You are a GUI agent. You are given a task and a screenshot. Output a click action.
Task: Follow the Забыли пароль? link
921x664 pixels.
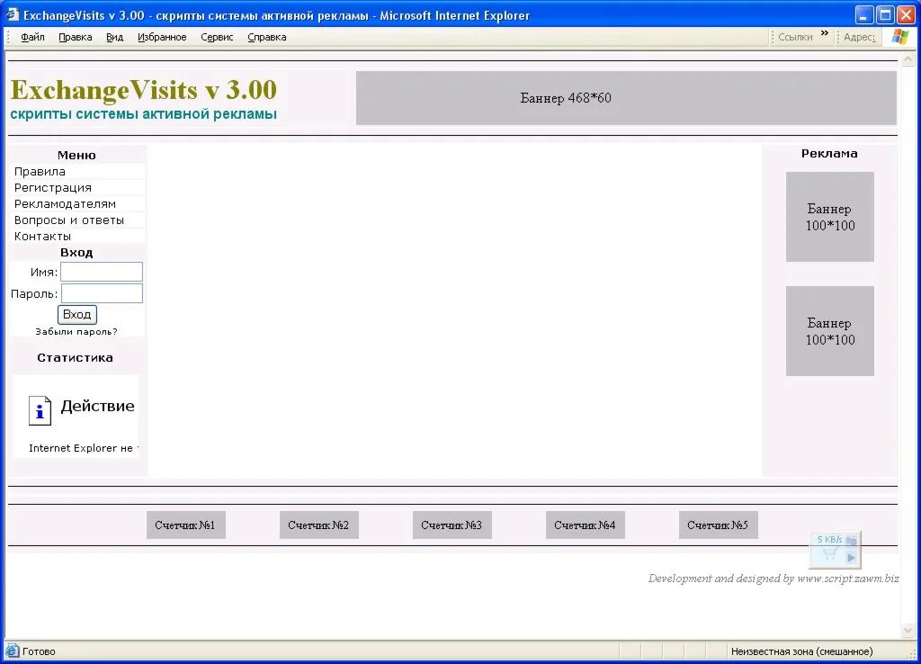(76, 331)
